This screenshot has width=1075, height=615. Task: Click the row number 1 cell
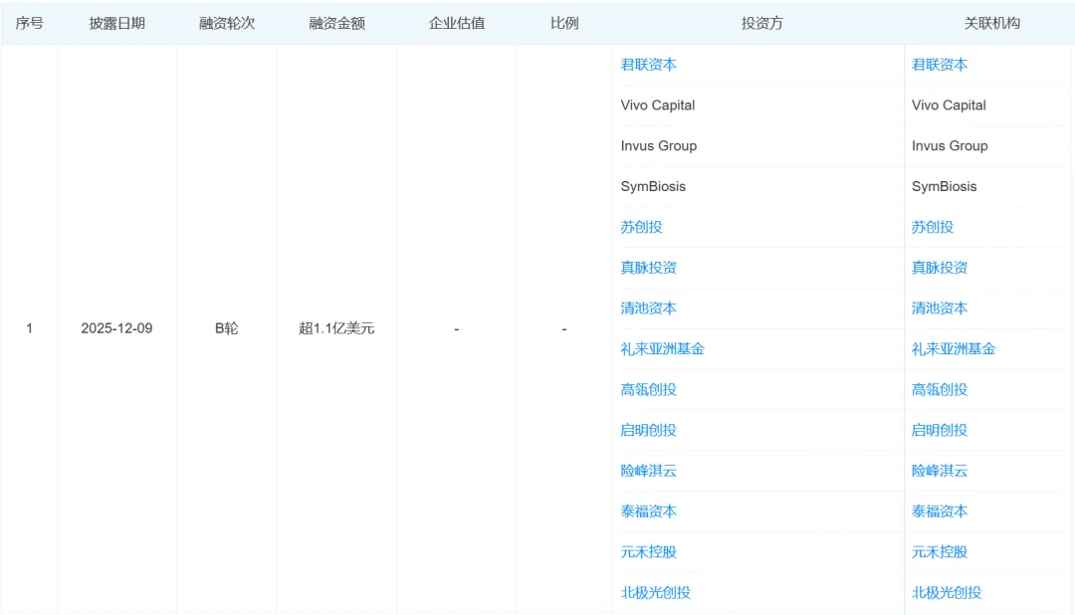30,328
